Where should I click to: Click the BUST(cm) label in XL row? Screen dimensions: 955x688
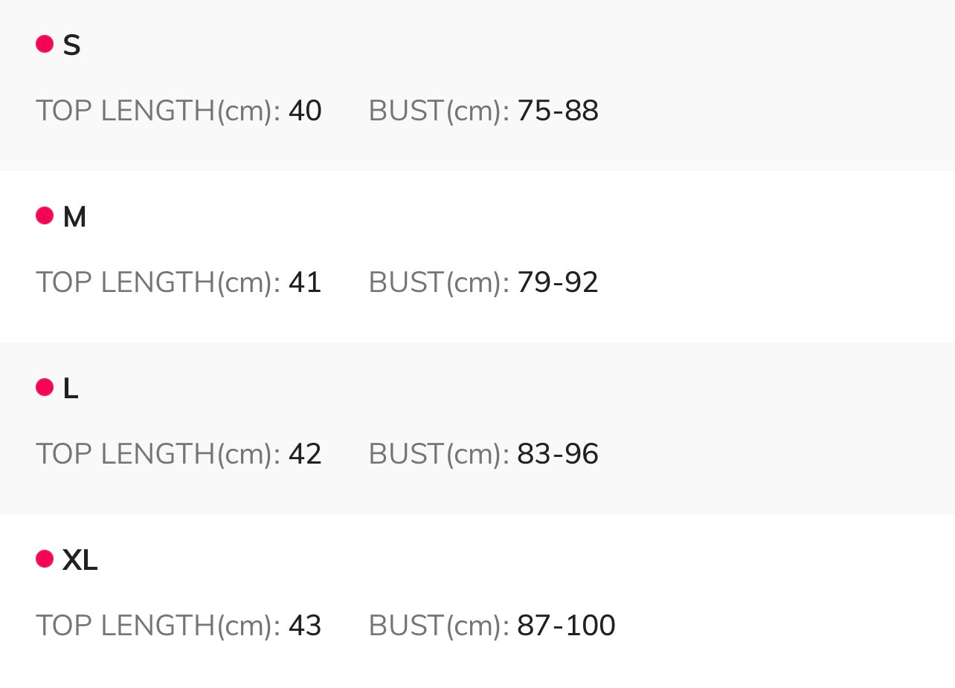click(439, 626)
